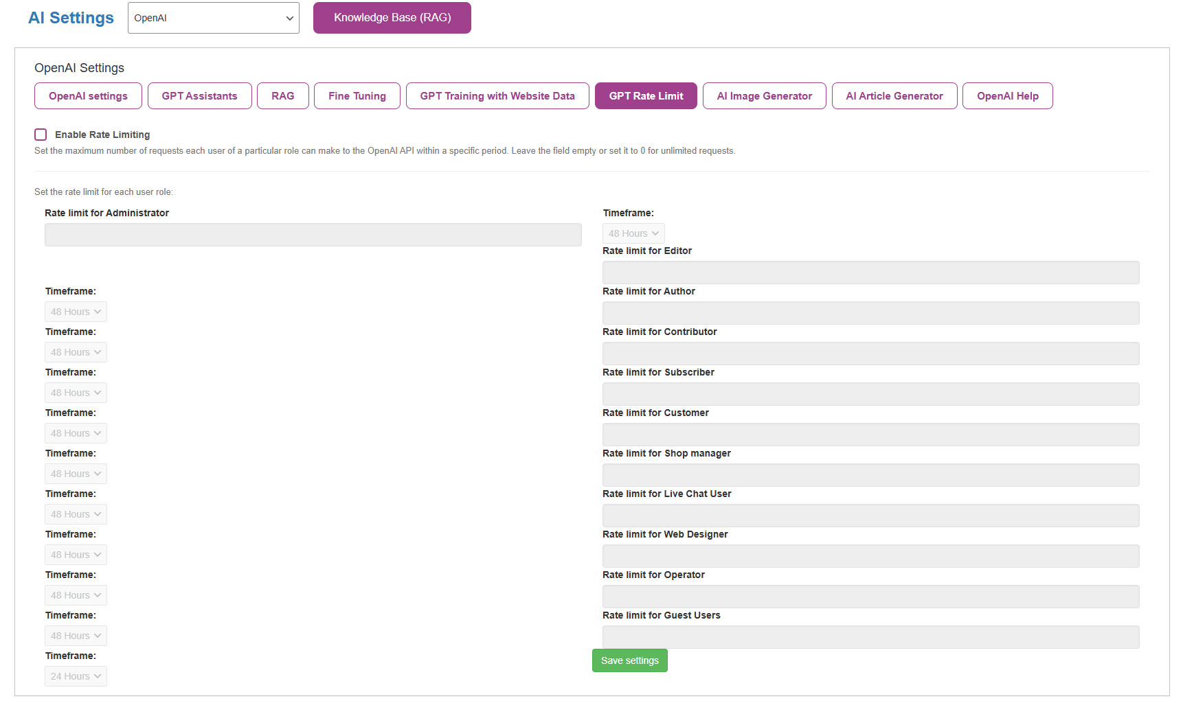The image size is (1183, 703).
Task: Switch to the AI Image Generator tab
Action: click(764, 96)
